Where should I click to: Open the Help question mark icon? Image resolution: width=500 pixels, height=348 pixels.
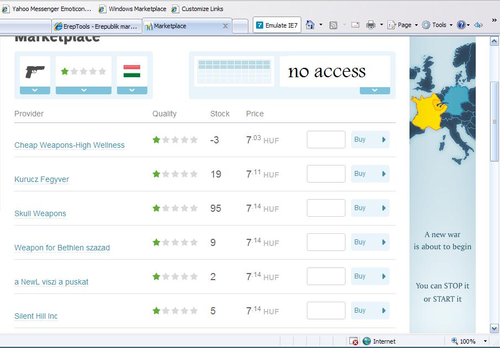(x=461, y=25)
